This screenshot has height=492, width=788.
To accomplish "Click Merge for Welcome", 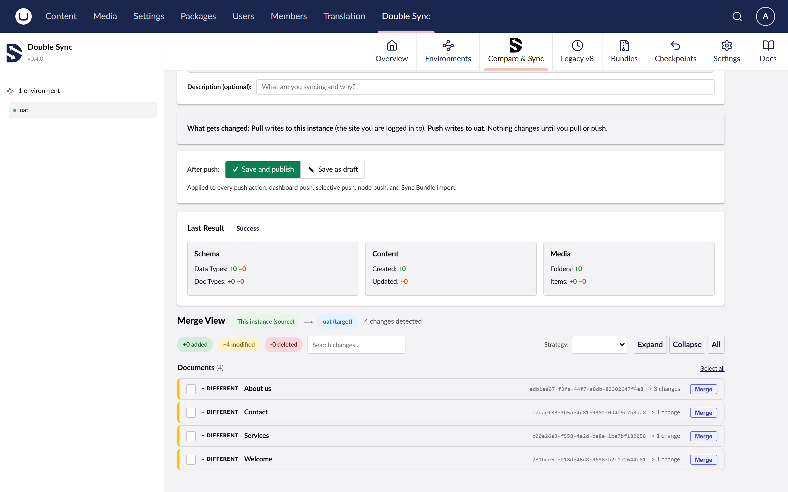I will [x=703, y=460].
